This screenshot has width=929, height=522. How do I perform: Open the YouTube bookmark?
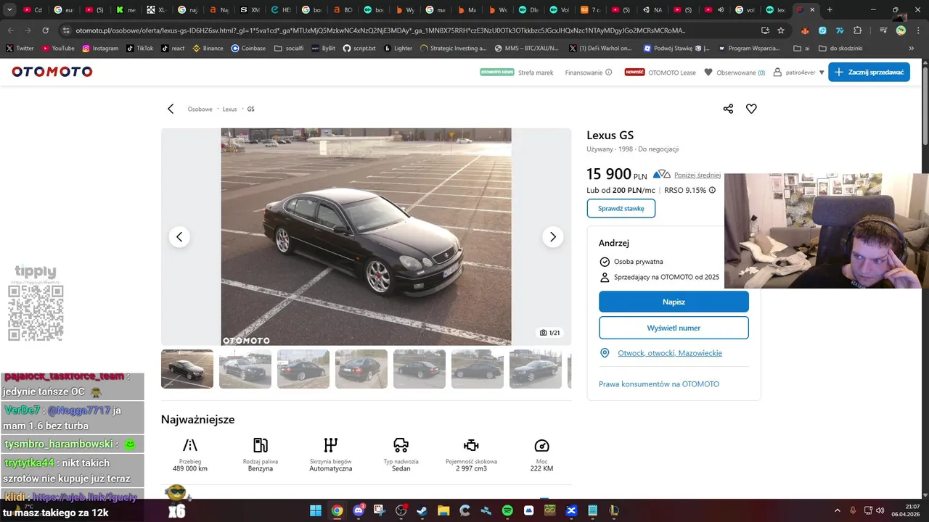(x=58, y=48)
